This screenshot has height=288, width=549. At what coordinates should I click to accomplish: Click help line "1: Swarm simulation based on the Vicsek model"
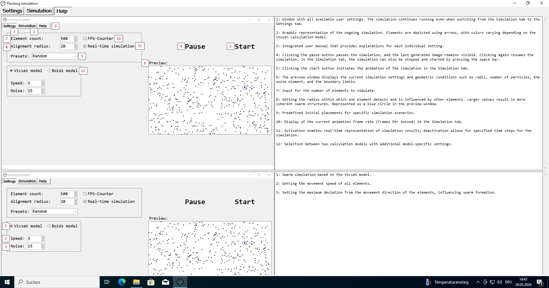(x=323, y=175)
